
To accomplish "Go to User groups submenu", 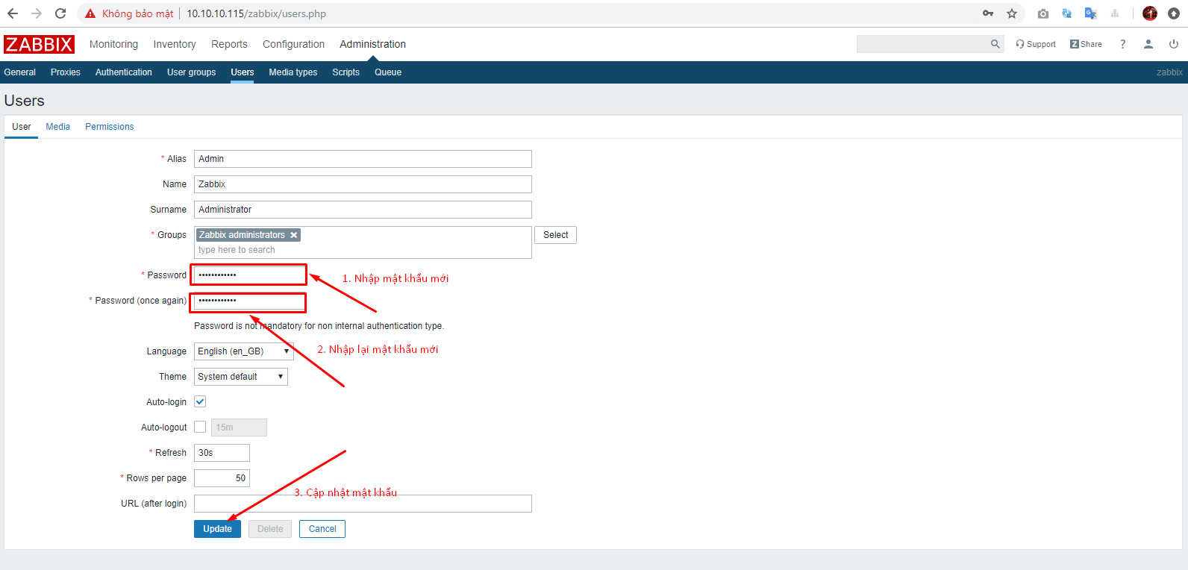I will pyautogui.click(x=191, y=72).
